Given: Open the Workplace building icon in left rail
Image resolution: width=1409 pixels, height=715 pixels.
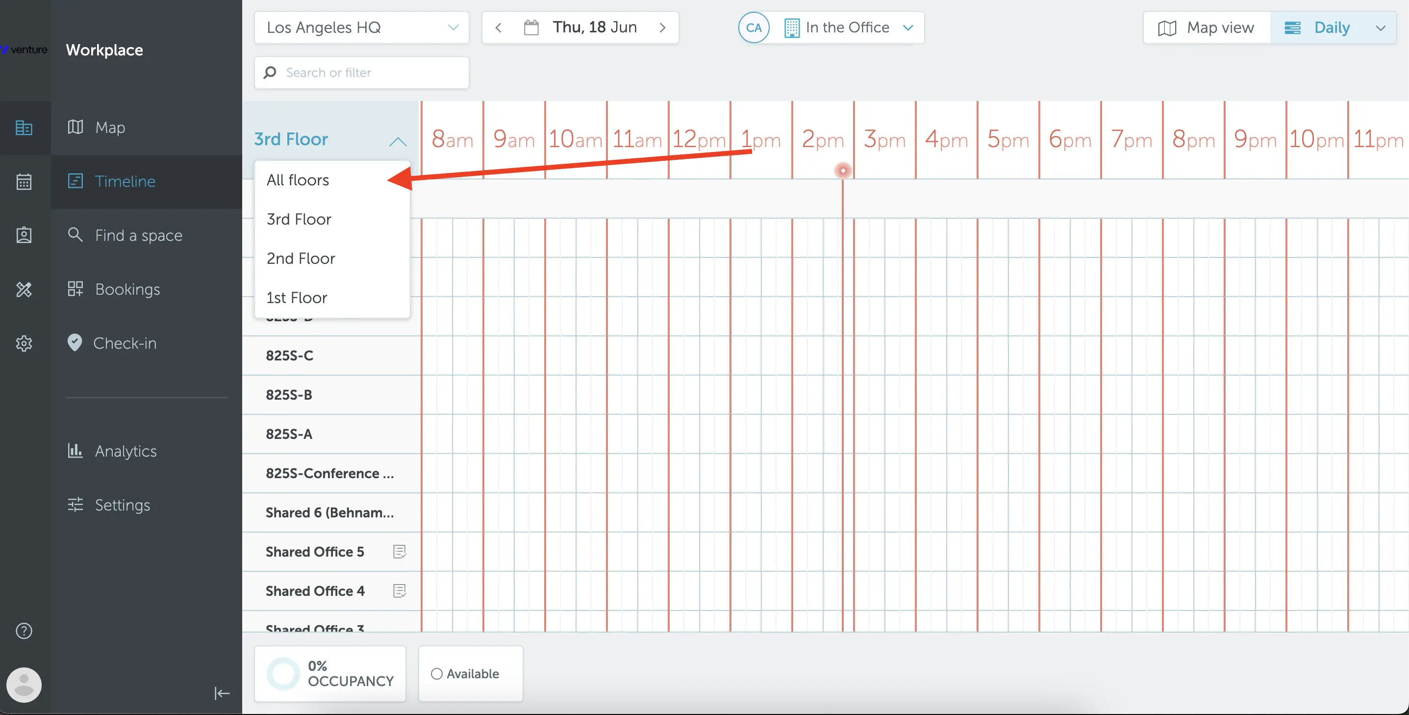Looking at the screenshot, I should [x=24, y=128].
